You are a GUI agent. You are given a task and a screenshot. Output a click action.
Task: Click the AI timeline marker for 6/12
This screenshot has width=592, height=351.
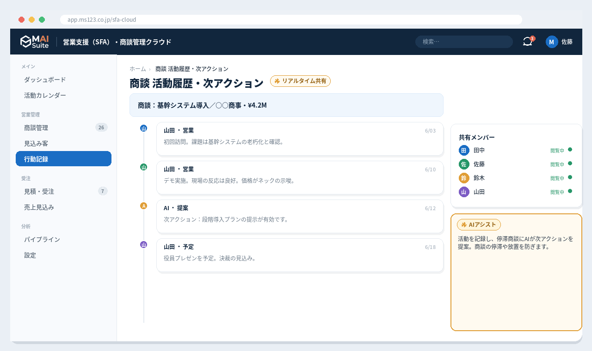point(144,206)
